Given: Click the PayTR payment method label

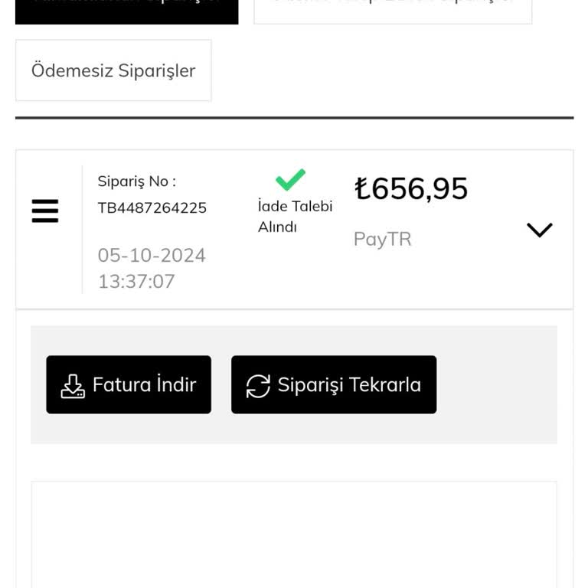Looking at the screenshot, I should point(382,239).
